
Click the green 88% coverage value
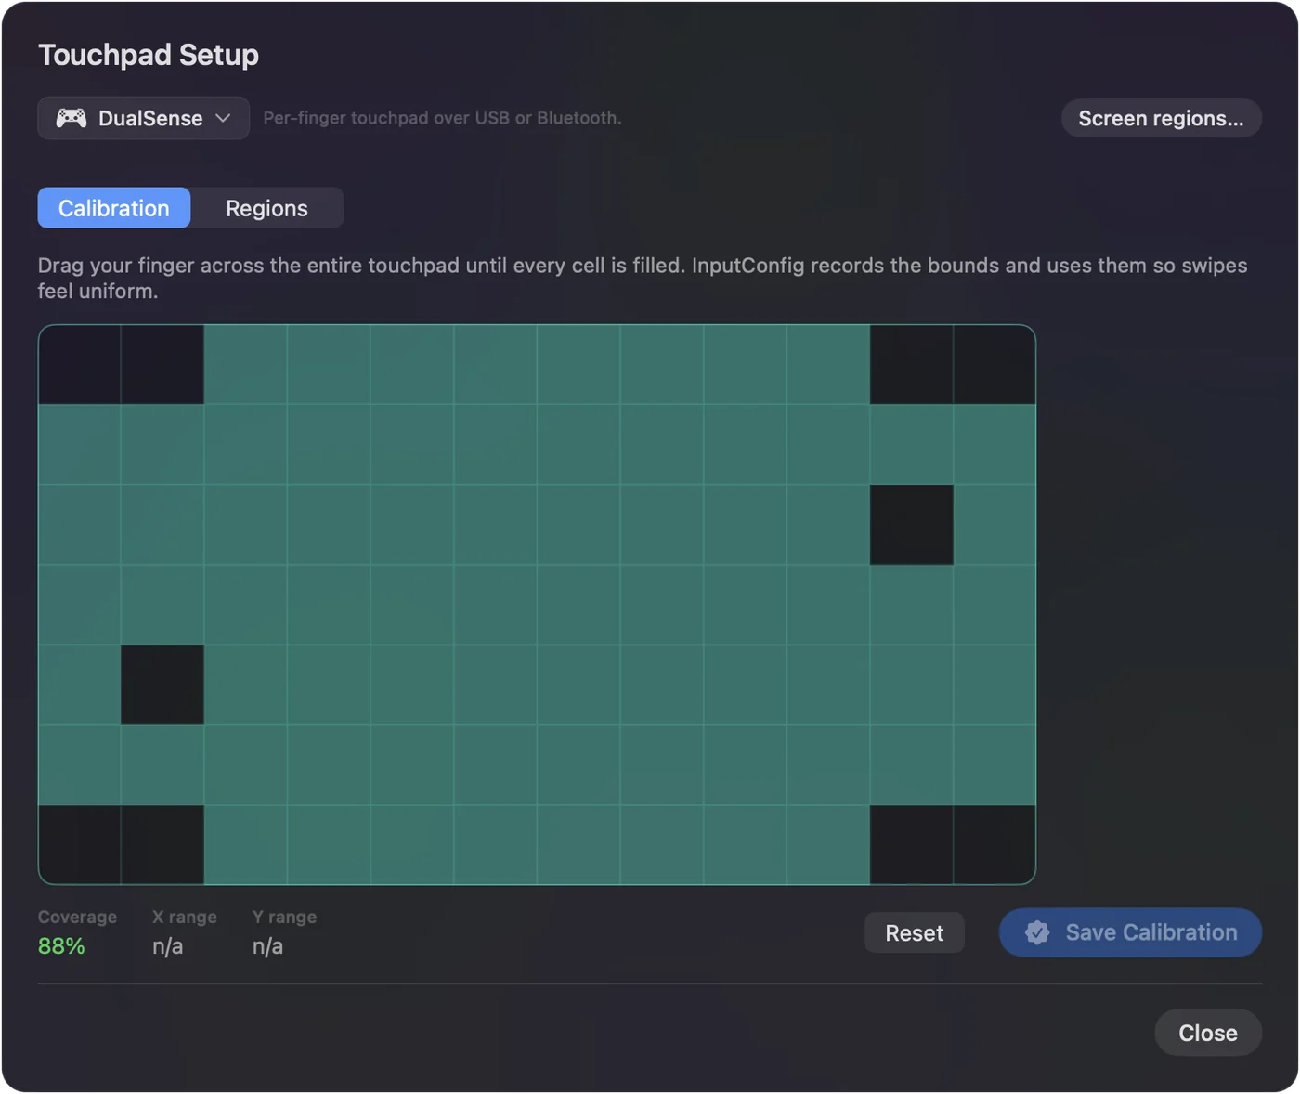coord(61,946)
